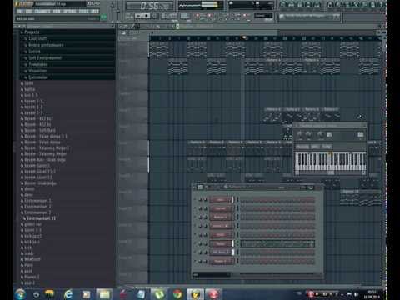
Task: Click the playlist play position marker on ruler
Action: tap(244, 37)
